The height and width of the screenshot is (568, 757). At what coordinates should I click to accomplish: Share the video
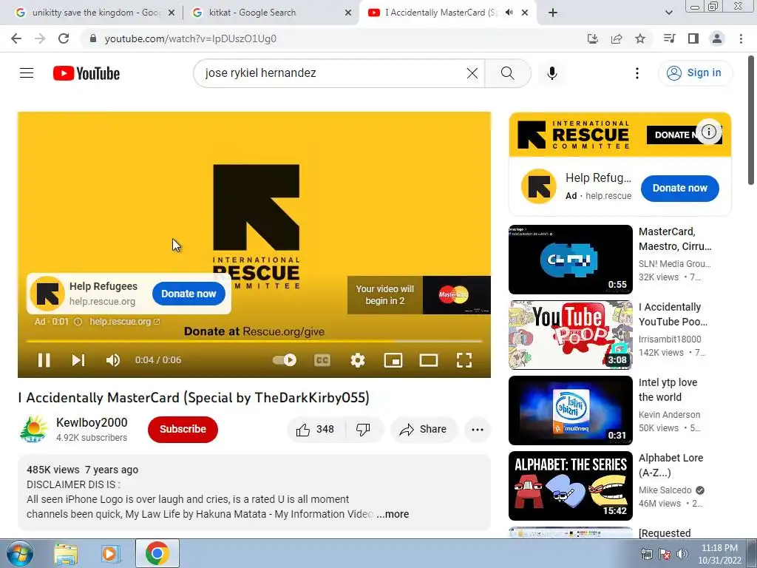tap(424, 430)
